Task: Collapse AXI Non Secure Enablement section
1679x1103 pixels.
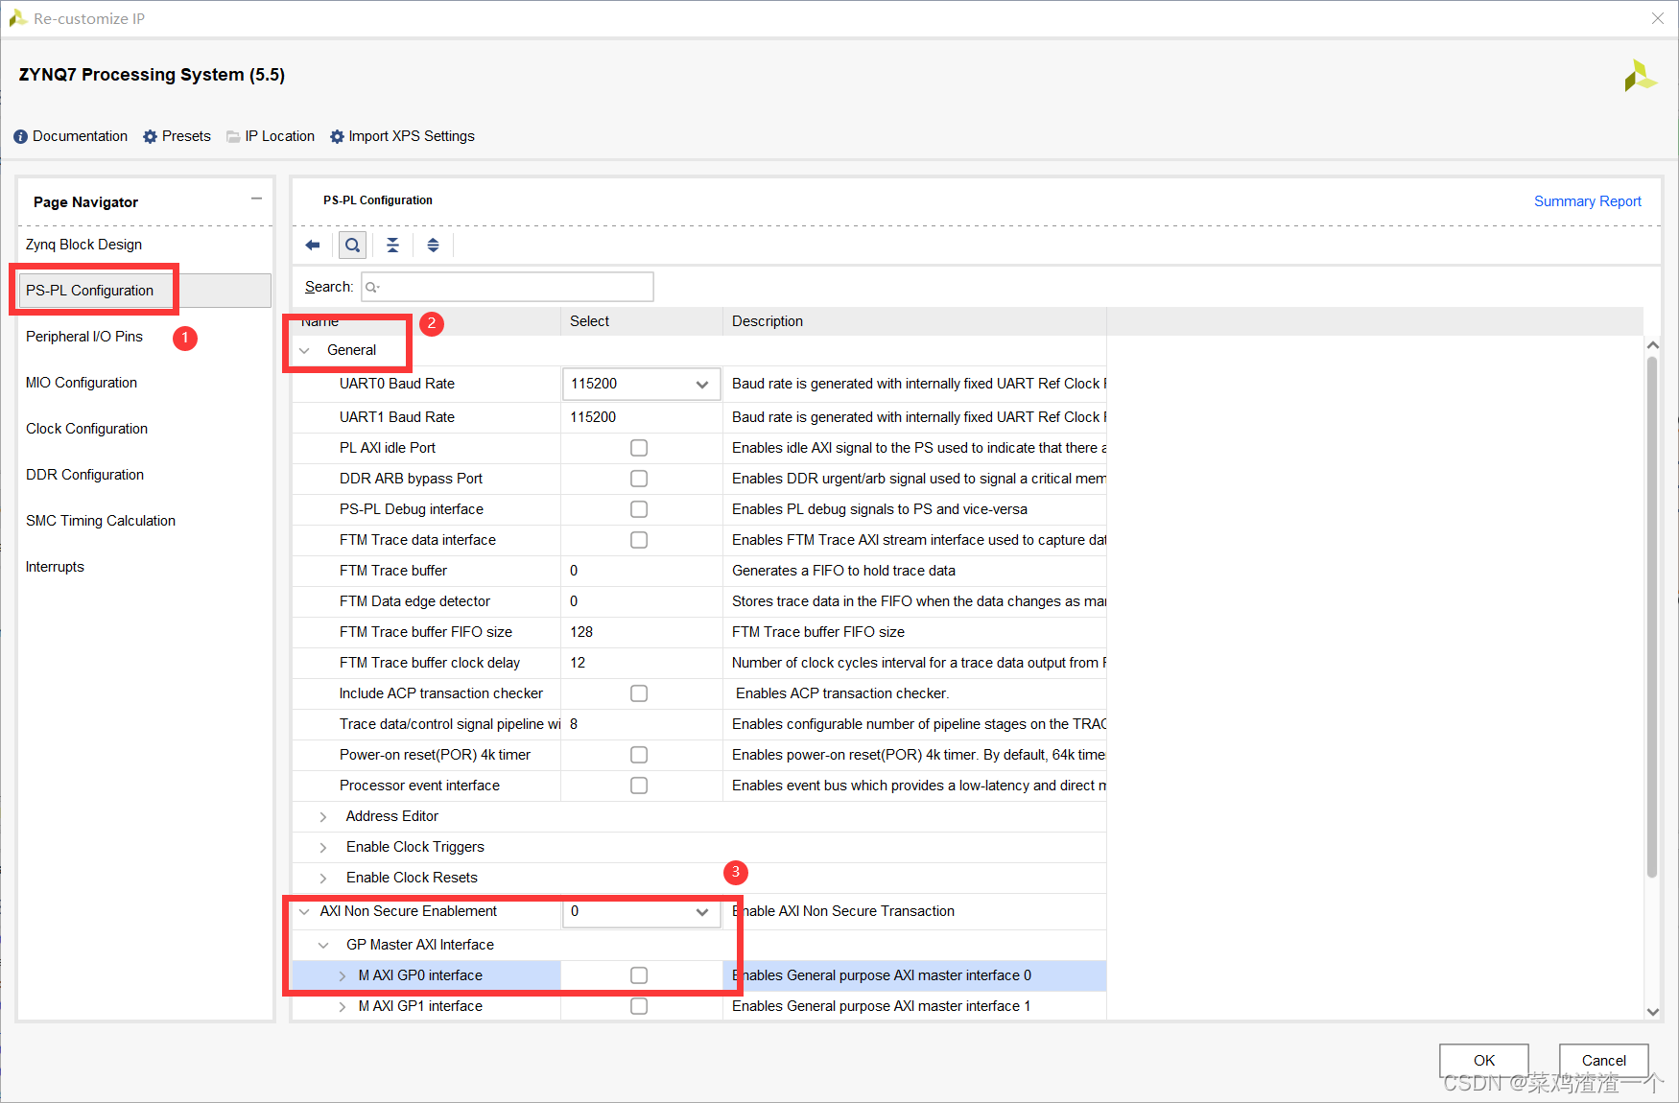Action: click(304, 912)
